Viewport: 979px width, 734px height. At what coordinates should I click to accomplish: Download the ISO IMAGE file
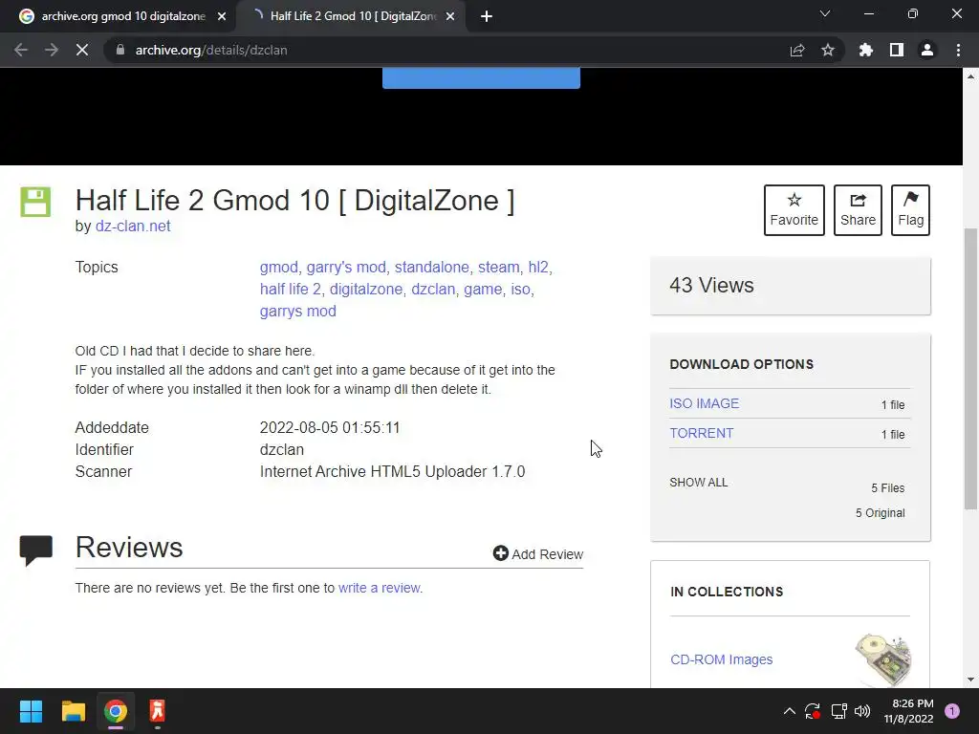pyautogui.click(x=705, y=403)
